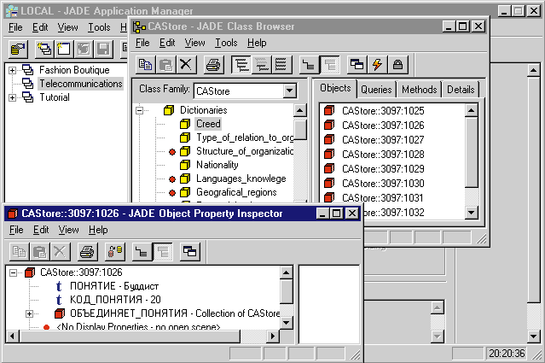
Task: Click new blank window icon in Application Manager toolbar
Action: click(64, 49)
